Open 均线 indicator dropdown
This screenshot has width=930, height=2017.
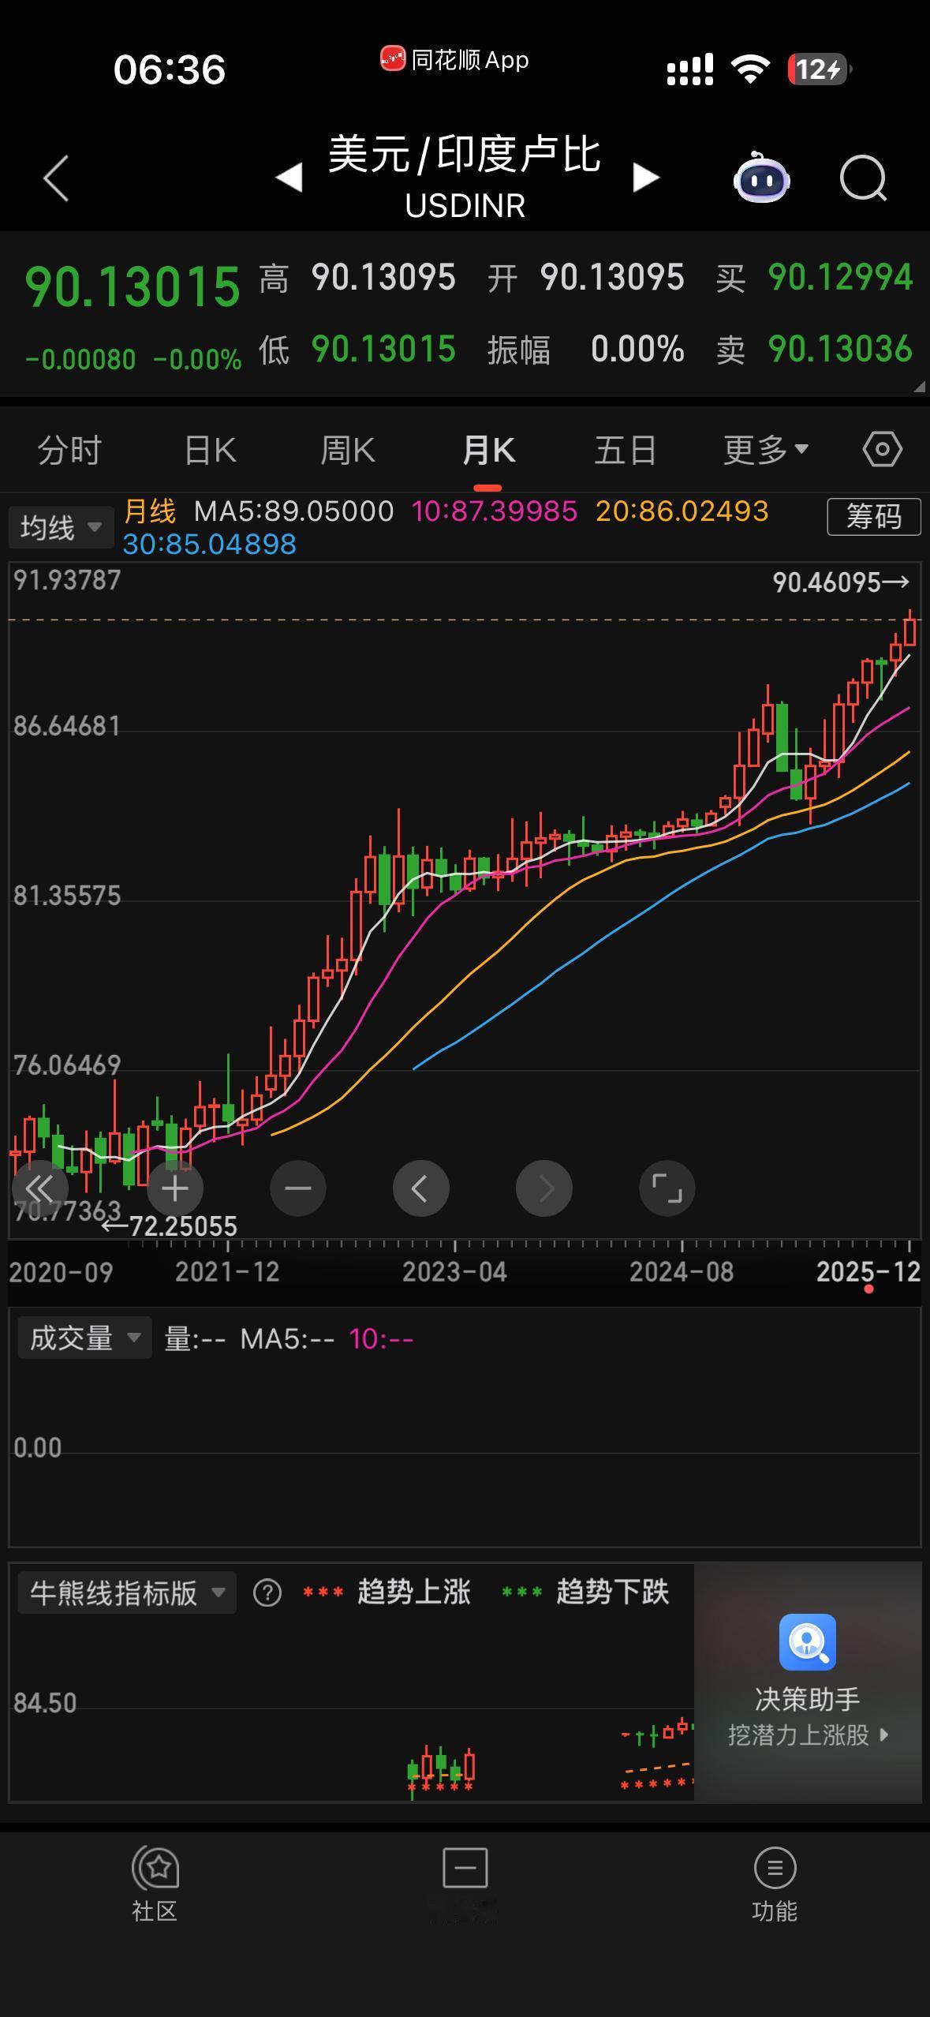[x=61, y=527]
